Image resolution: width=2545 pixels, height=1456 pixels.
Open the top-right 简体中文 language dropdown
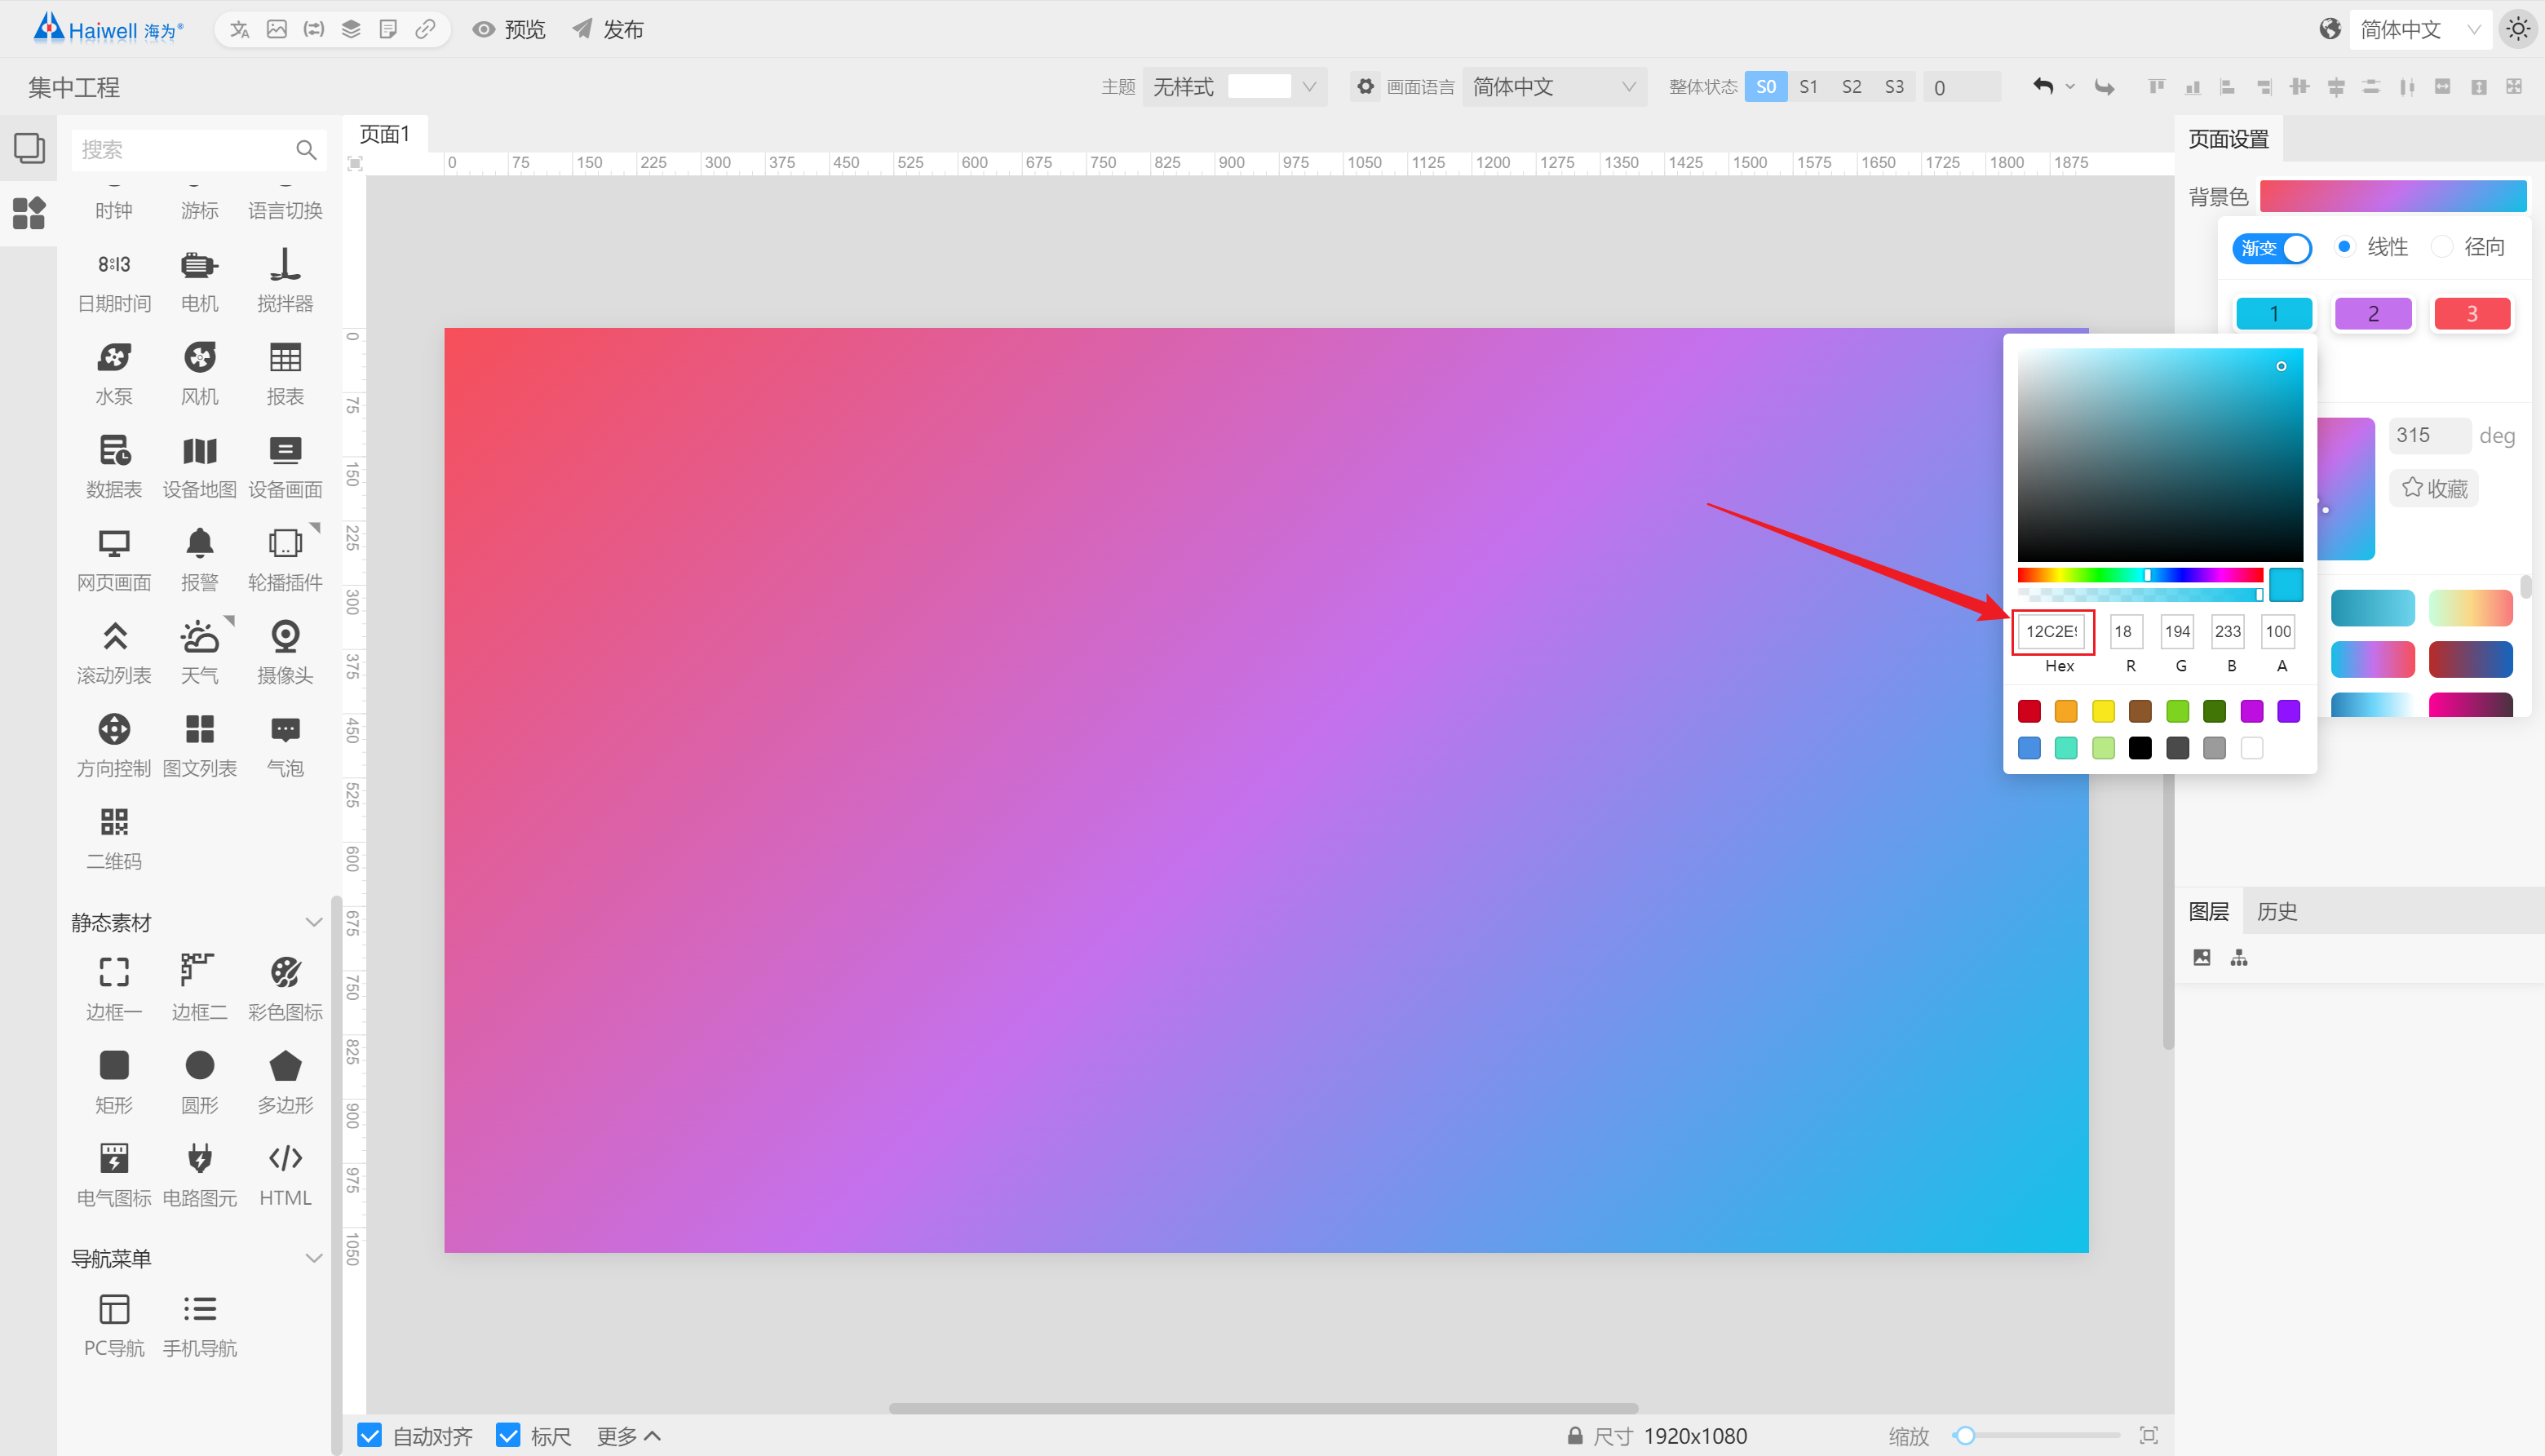pos(2419,29)
